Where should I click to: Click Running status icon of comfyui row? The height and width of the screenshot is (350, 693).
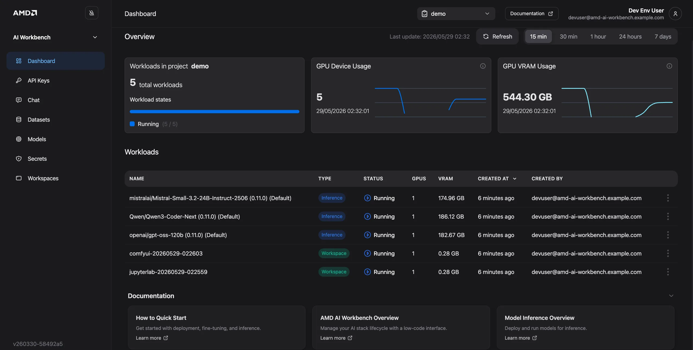tap(367, 253)
